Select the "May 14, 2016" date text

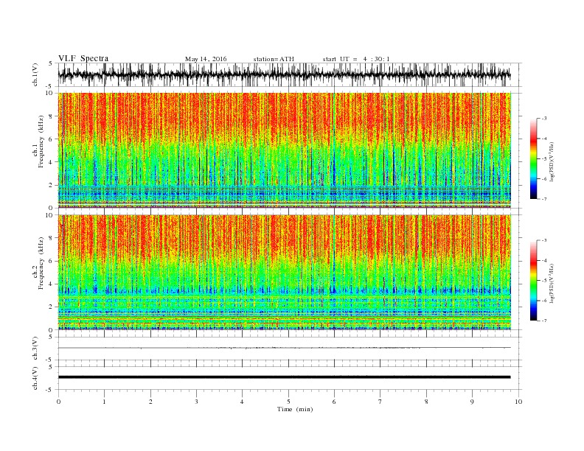pos(206,59)
